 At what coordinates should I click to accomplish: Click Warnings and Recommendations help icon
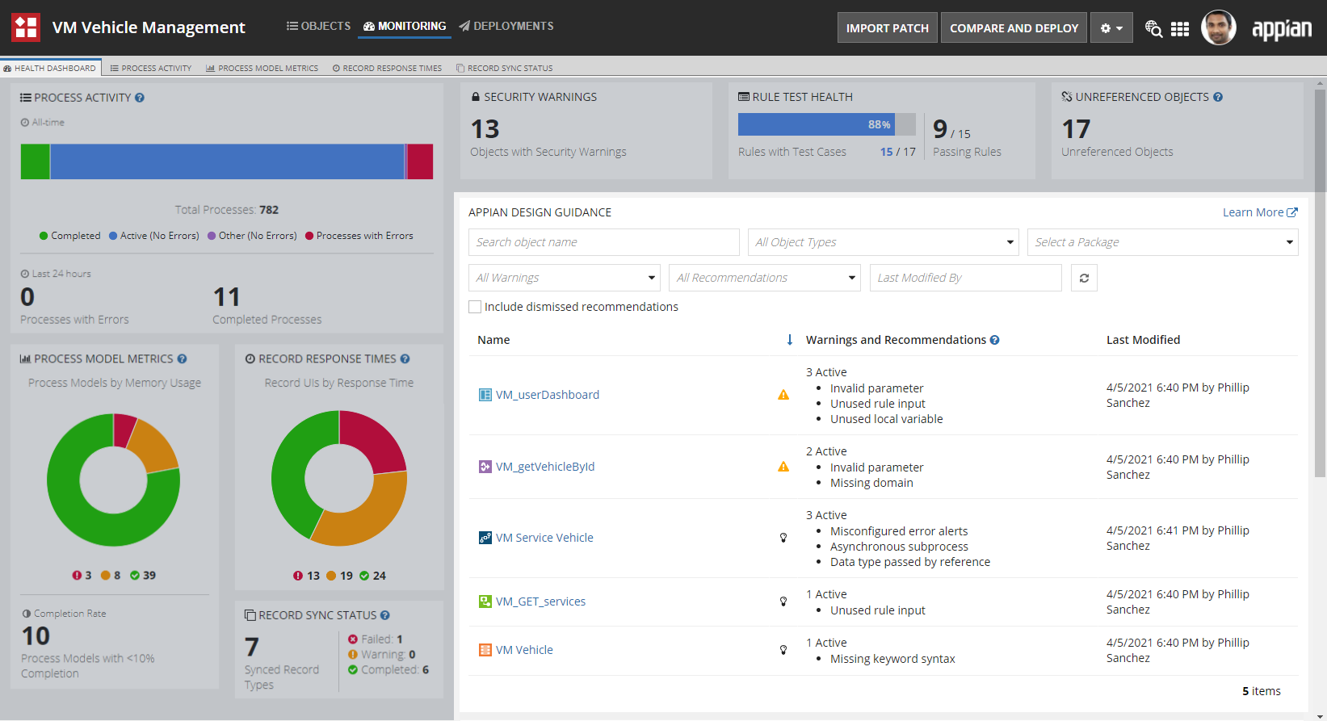(994, 340)
